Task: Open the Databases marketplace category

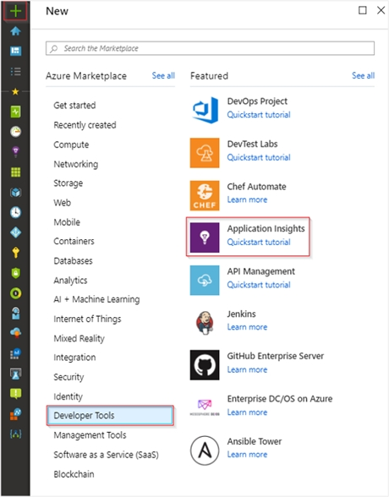Action: pyautogui.click(x=73, y=260)
